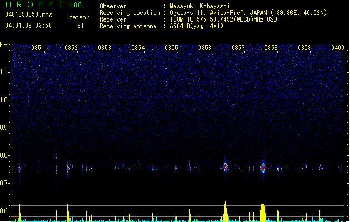Click the 0351 time marker

click(x=38, y=48)
